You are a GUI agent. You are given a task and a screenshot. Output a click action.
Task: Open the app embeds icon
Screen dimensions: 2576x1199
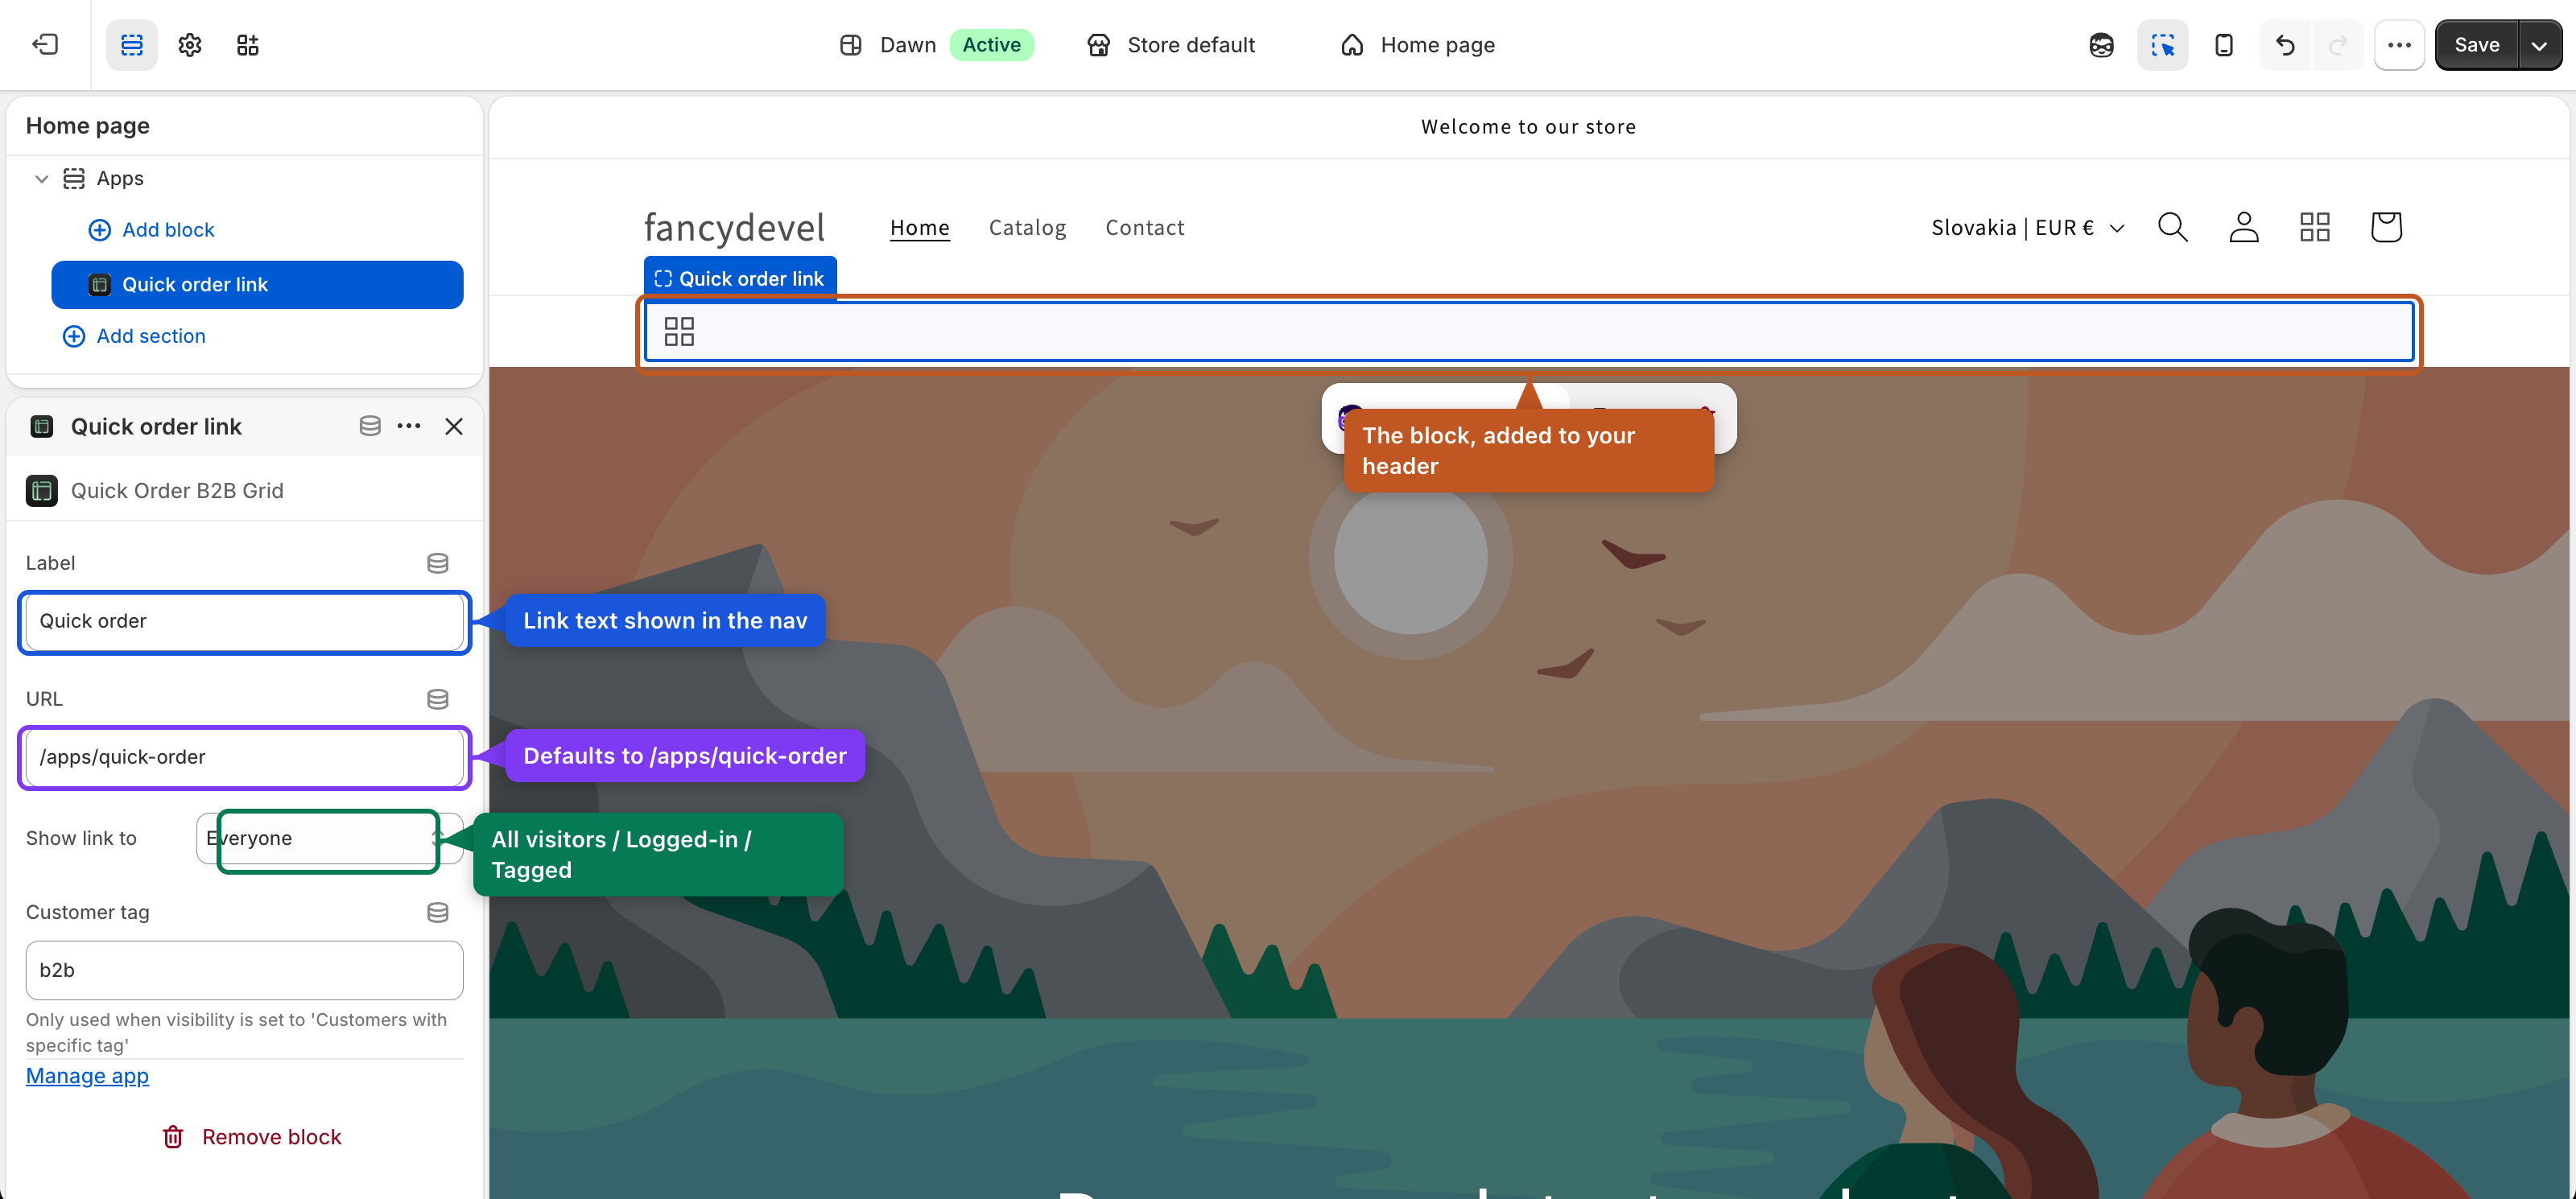[x=248, y=44]
